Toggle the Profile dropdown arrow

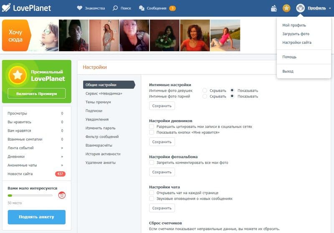pyautogui.click(x=330, y=8)
